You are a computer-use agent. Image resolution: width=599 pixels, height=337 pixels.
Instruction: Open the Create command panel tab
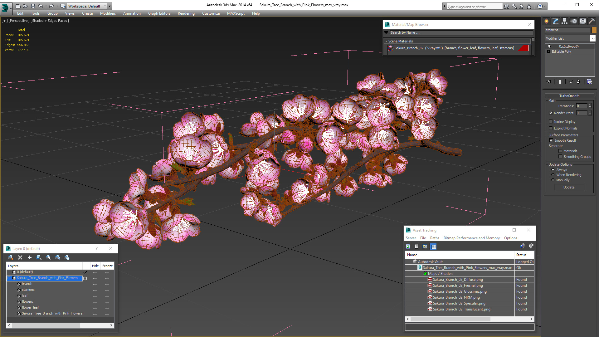[x=547, y=21]
